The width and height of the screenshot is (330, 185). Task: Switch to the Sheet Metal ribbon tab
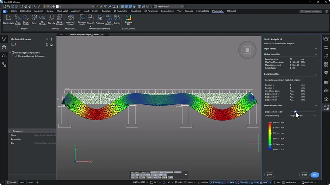62,11
